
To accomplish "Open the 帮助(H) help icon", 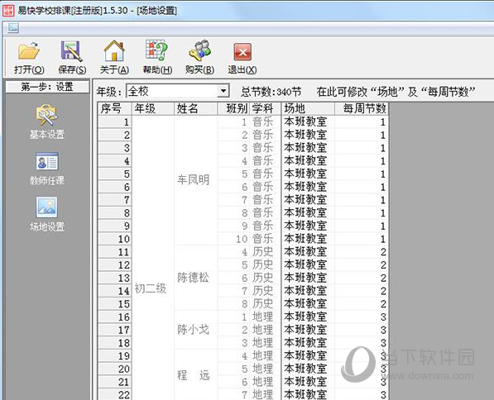I will [157, 57].
